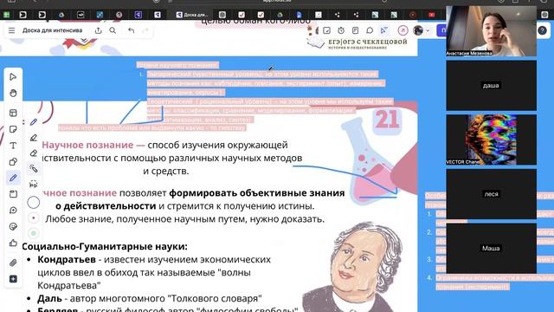Click the 'Кондратьев' bullet text

pyautogui.click(x=67, y=260)
